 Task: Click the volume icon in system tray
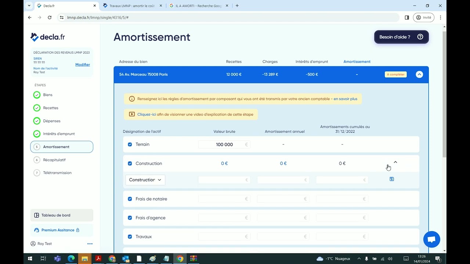390,258
